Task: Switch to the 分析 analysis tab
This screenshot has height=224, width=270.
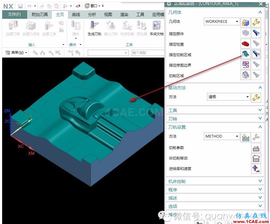Action: point(92,15)
